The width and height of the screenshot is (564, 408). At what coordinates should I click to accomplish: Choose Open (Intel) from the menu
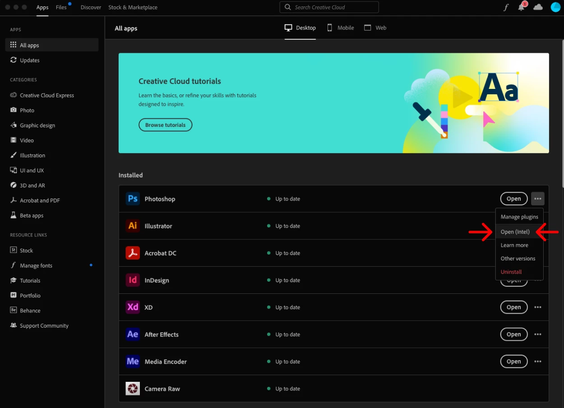[519, 232]
